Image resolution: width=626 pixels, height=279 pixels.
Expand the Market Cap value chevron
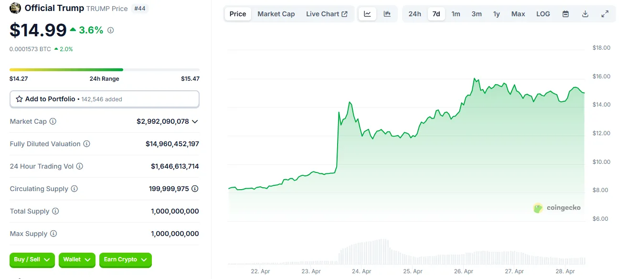[x=195, y=121]
